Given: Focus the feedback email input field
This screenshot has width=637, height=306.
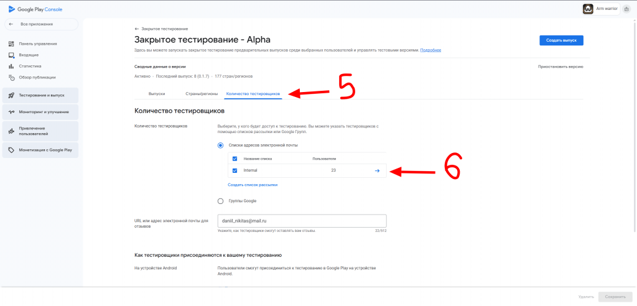Looking at the screenshot, I should [x=302, y=221].
